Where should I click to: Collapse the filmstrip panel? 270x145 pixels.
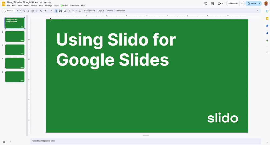coord(10,142)
